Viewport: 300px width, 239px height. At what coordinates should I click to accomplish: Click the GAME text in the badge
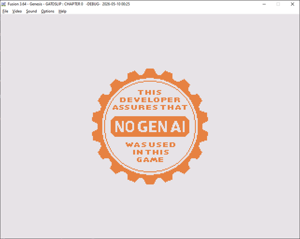click(150, 160)
